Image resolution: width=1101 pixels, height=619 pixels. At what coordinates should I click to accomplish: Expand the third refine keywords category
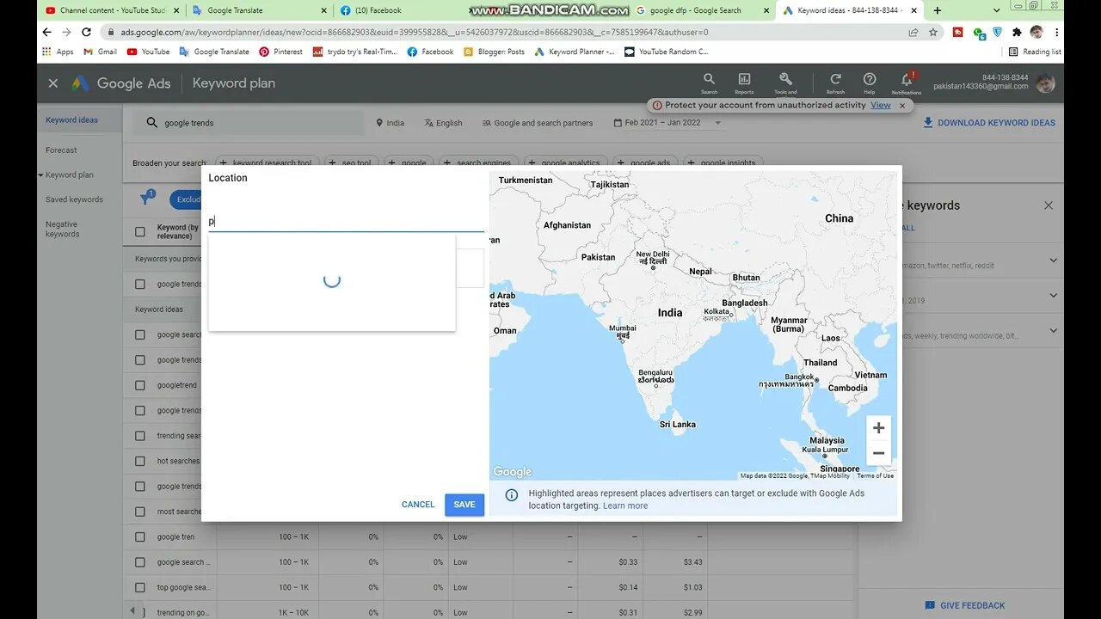click(1054, 331)
